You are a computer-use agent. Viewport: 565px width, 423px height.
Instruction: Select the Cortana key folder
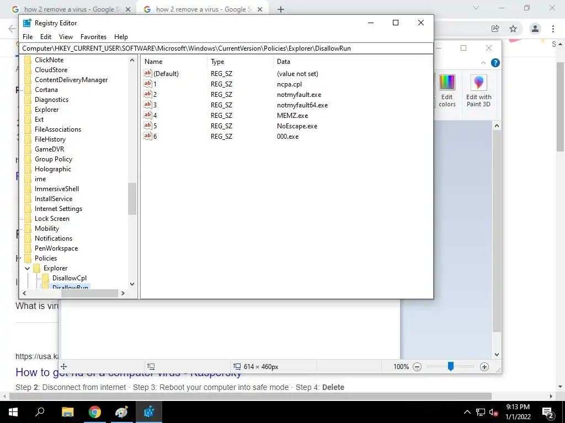click(x=46, y=90)
